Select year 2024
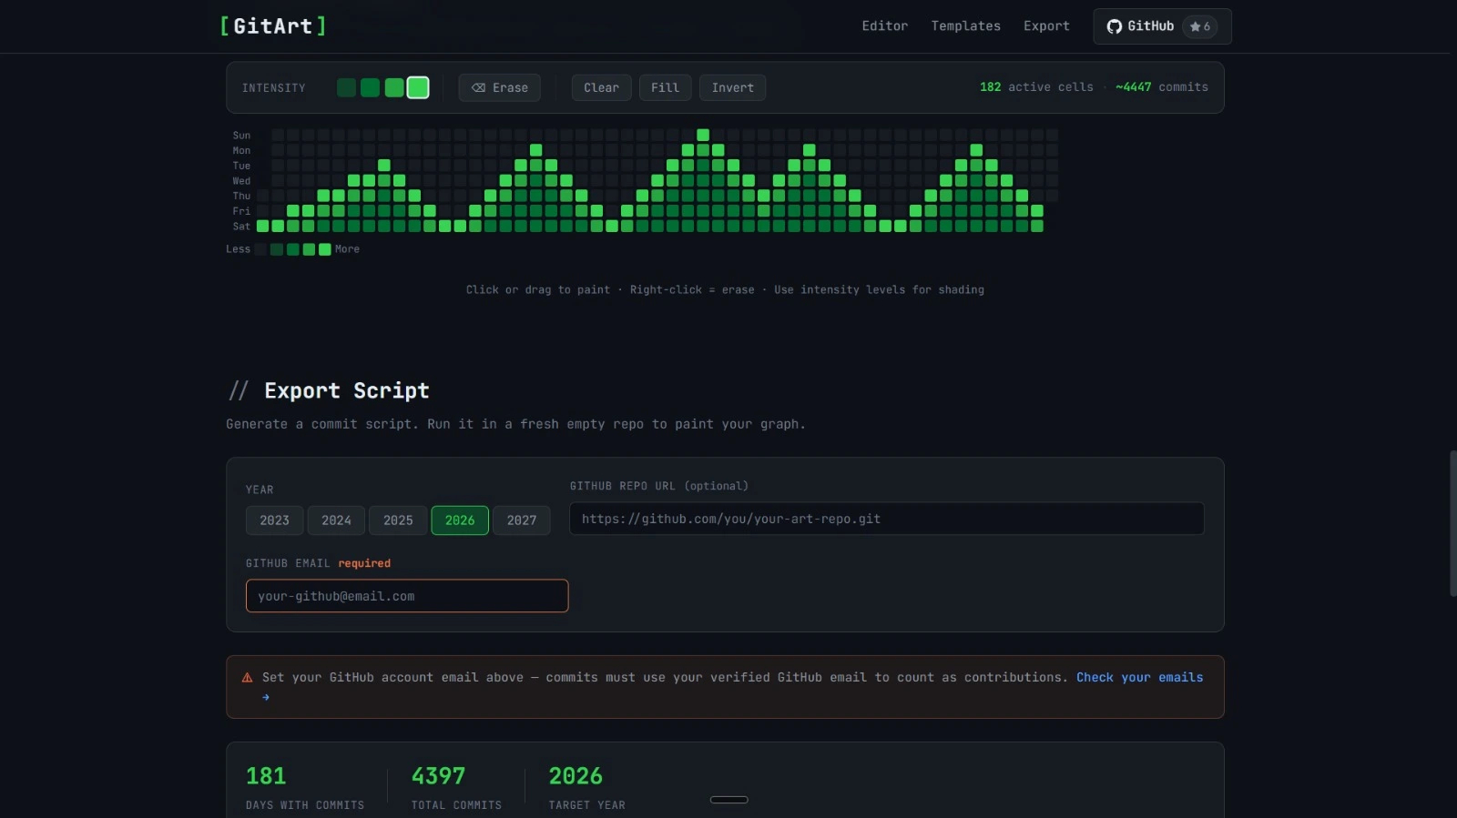The image size is (1457, 818). 336,520
